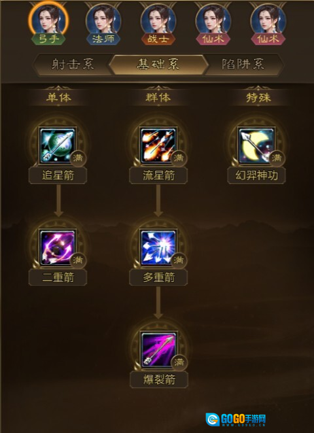Click the 满 badge on 流星箭

[179, 158]
